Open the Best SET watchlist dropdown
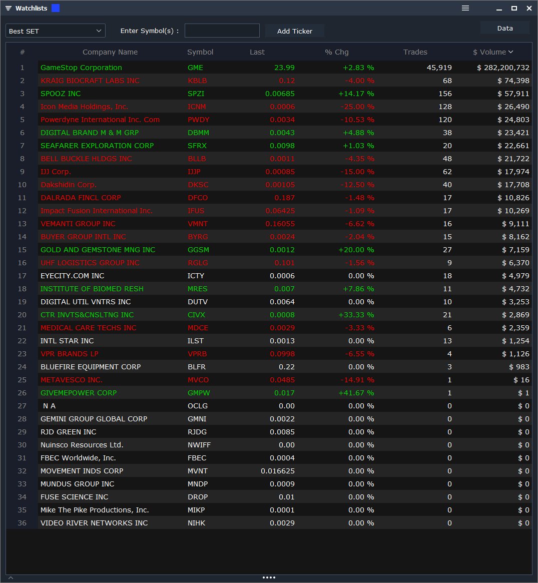This screenshot has height=583, width=538. 56,31
